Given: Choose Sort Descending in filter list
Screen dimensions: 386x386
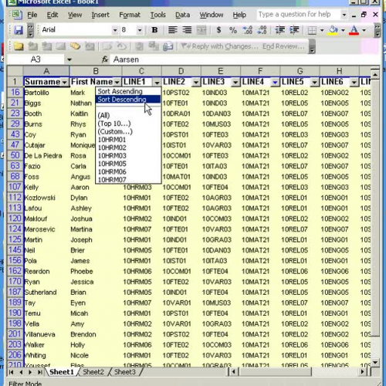Looking at the screenshot, I should 128,100.
